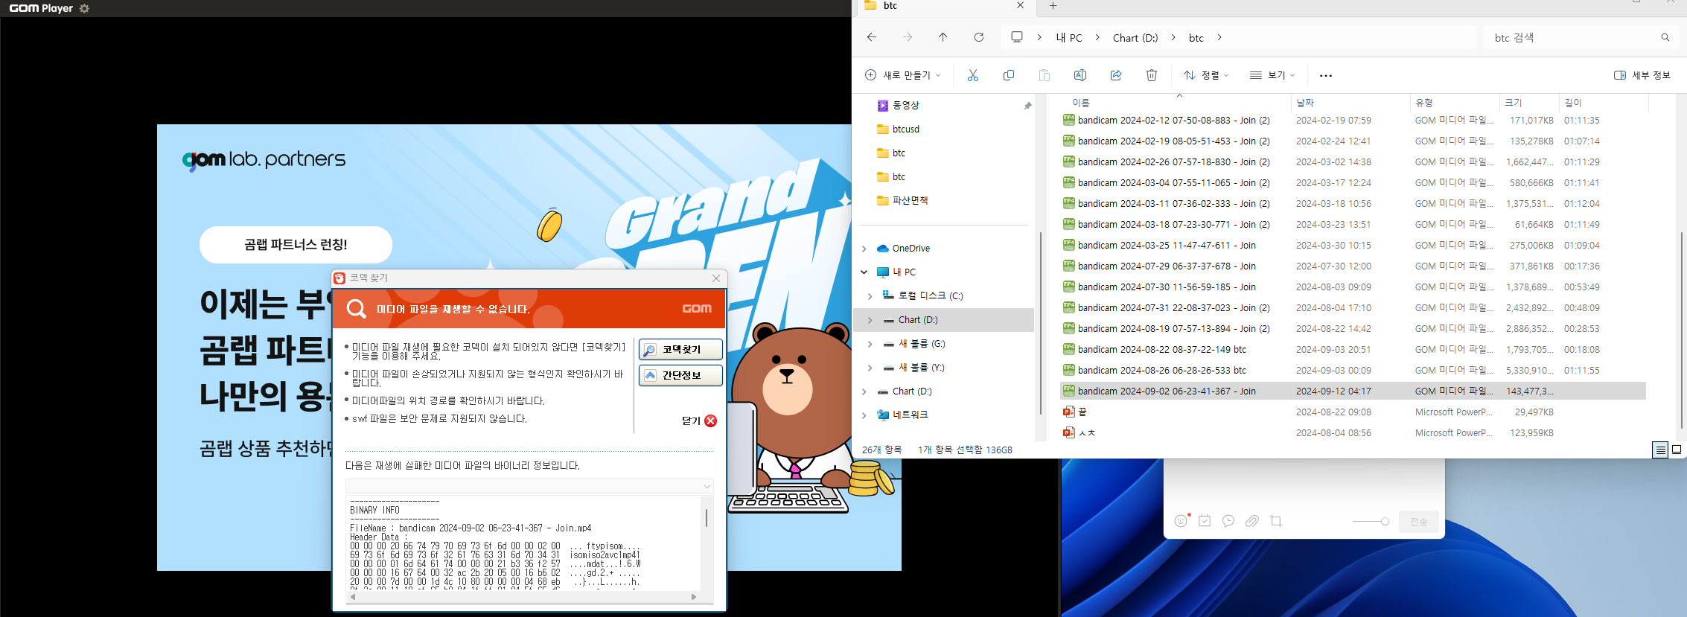Select the PowerPoint file named 끝
The image size is (1687, 617).
click(x=1082, y=412)
